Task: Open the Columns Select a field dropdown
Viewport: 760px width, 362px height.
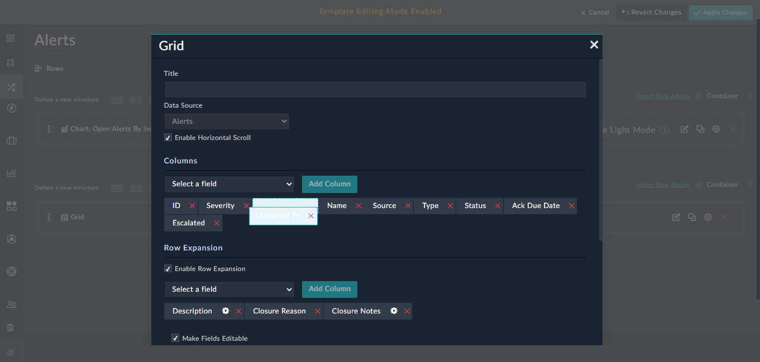Action: (x=229, y=184)
